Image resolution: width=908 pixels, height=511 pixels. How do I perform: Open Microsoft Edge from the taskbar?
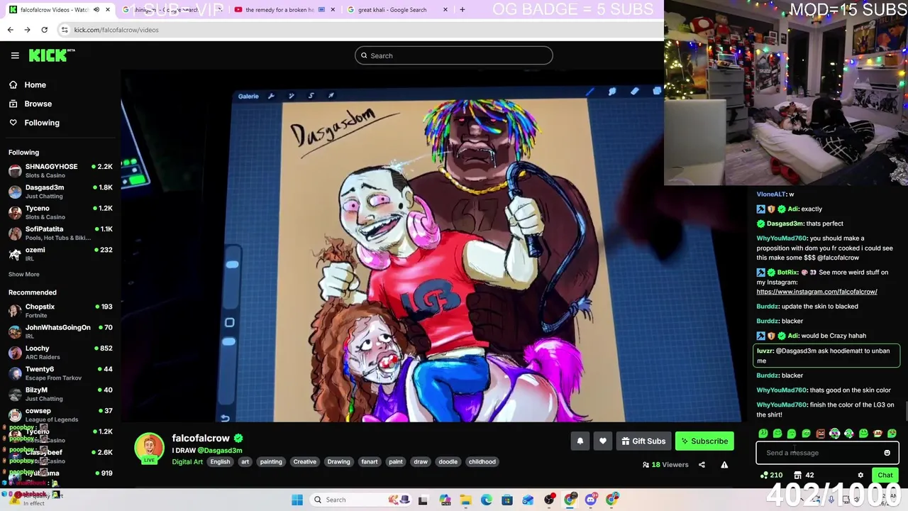pos(487,500)
